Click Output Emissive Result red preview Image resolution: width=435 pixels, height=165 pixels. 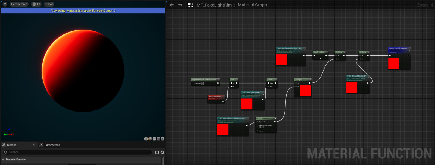coord(394,64)
